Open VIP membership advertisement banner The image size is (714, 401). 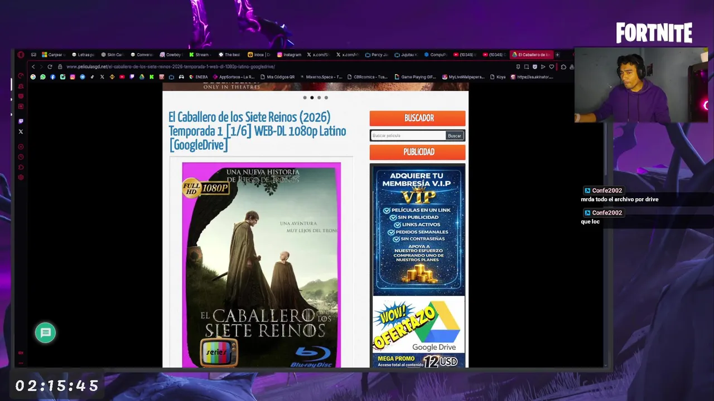point(418,231)
